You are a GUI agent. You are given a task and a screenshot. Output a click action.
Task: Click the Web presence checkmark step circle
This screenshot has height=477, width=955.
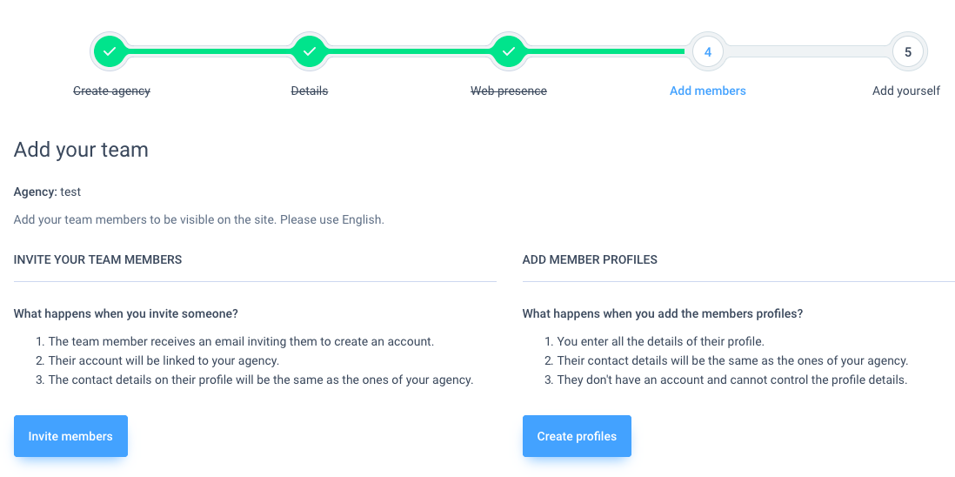[509, 51]
